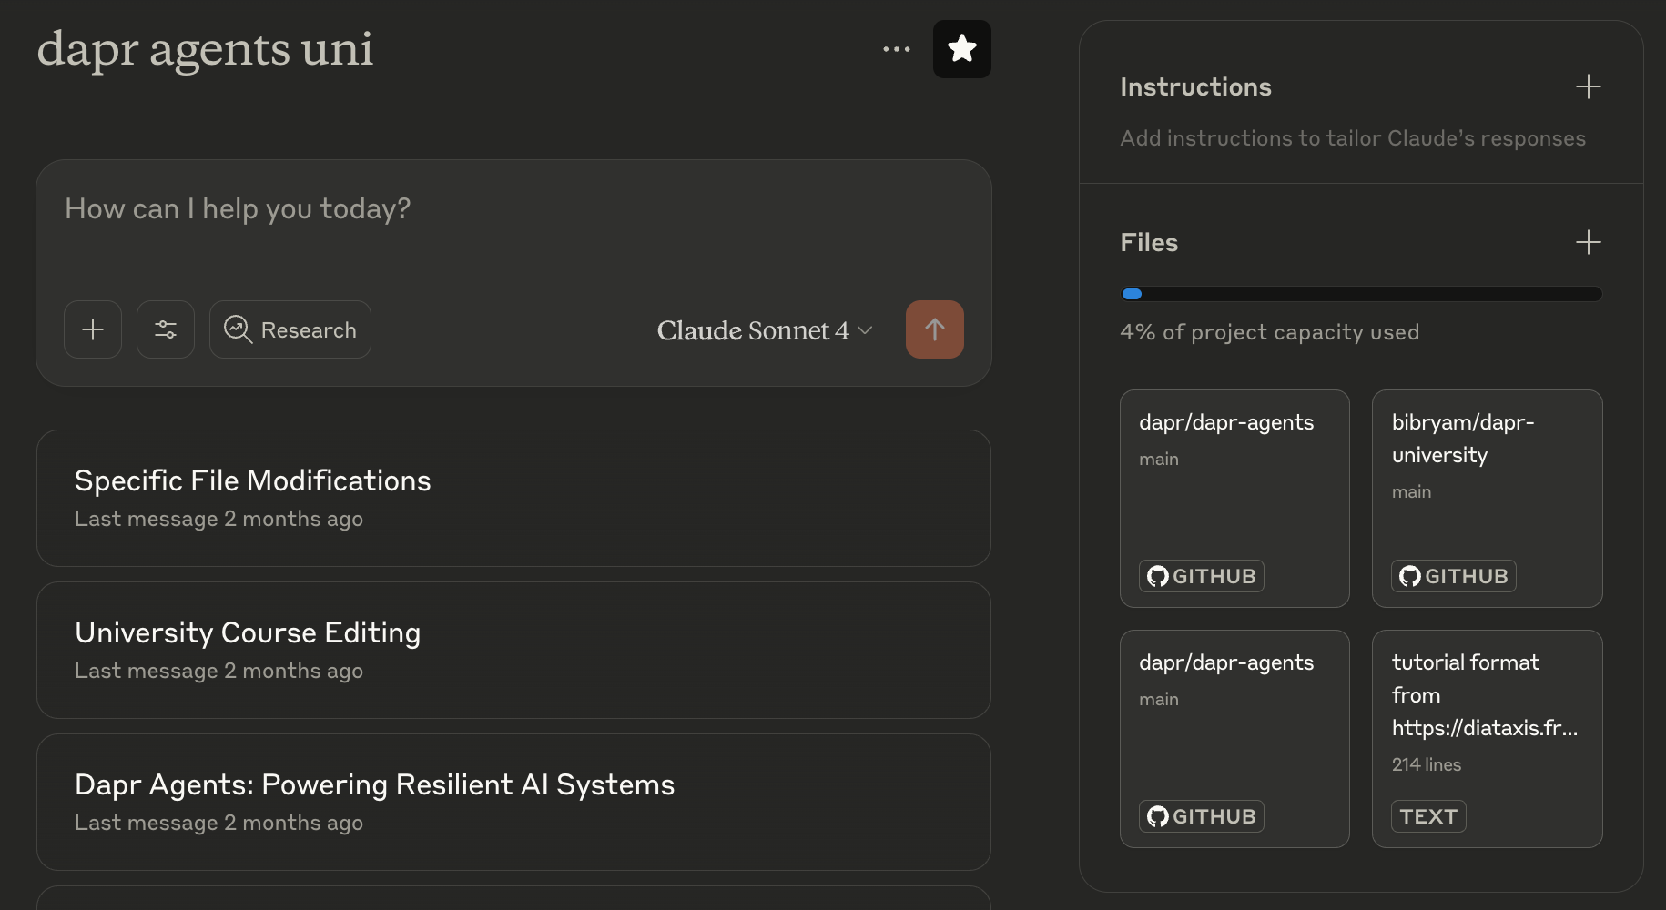Click the Instructions section heading
The image size is (1666, 910).
(x=1195, y=87)
